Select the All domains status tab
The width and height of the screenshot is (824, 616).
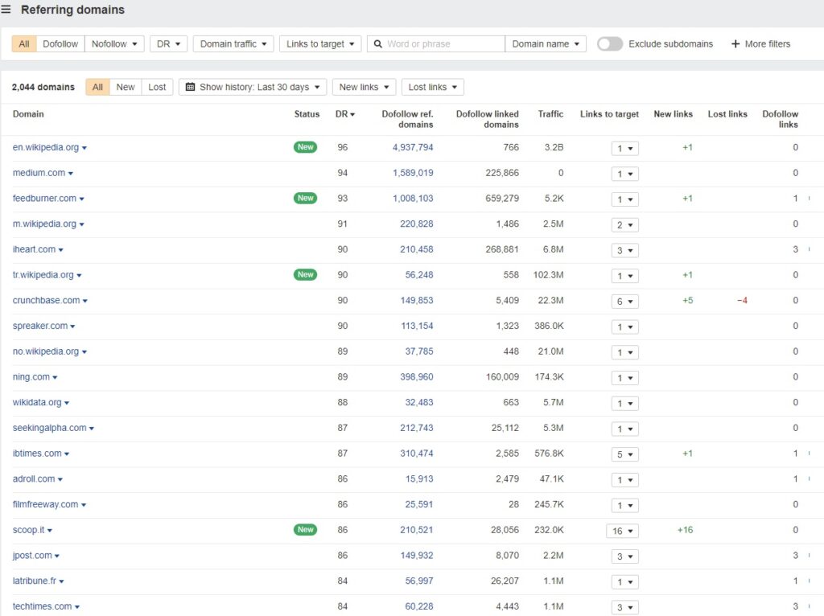(97, 87)
